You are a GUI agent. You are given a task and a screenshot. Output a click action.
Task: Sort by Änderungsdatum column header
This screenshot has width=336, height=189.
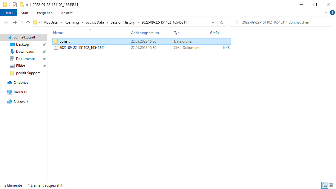point(145,33)
